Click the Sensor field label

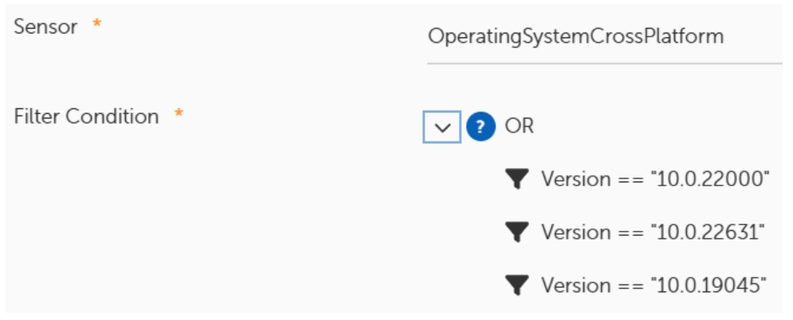(46, 27)
